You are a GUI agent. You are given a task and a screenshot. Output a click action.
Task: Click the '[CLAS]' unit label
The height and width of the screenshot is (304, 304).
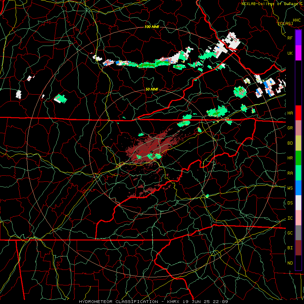pos(285,23)
